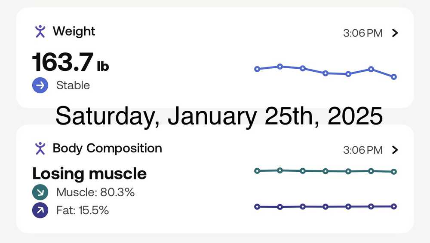Click the Weight card figure icon
The height and width of the screenshot is (243, 430).
(40, 31)
